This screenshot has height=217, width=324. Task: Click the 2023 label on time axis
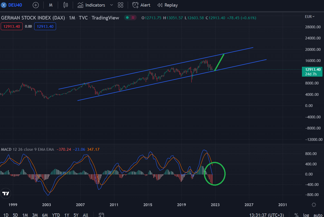215,205
